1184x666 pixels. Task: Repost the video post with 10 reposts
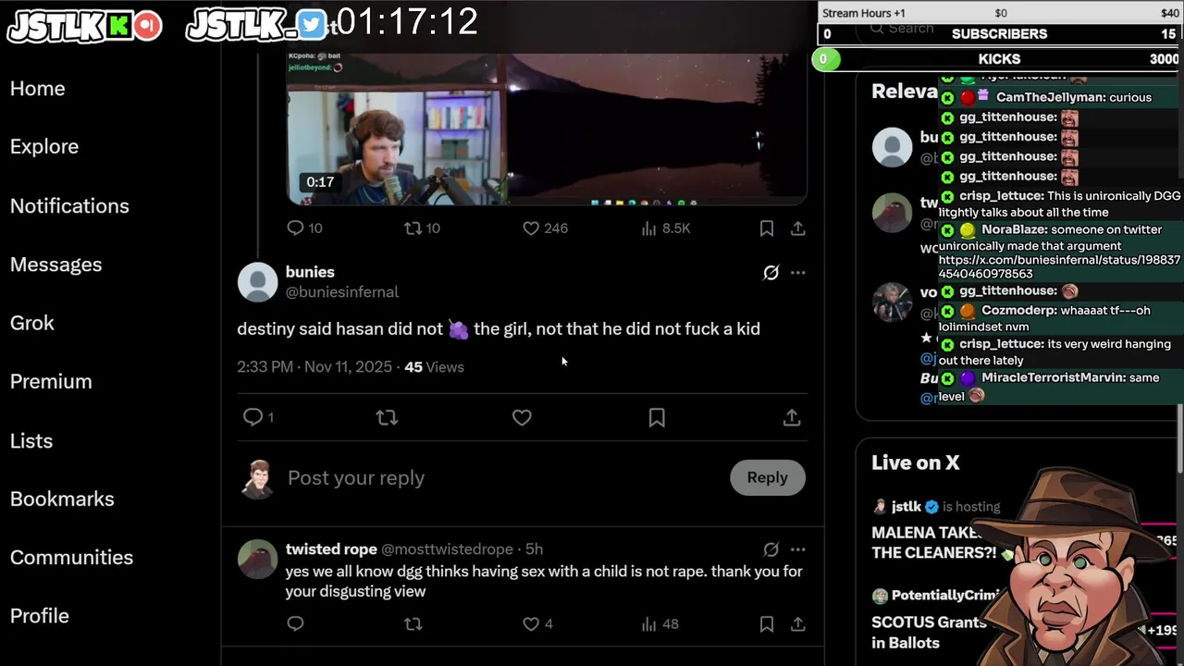click(x=413, y=228)
